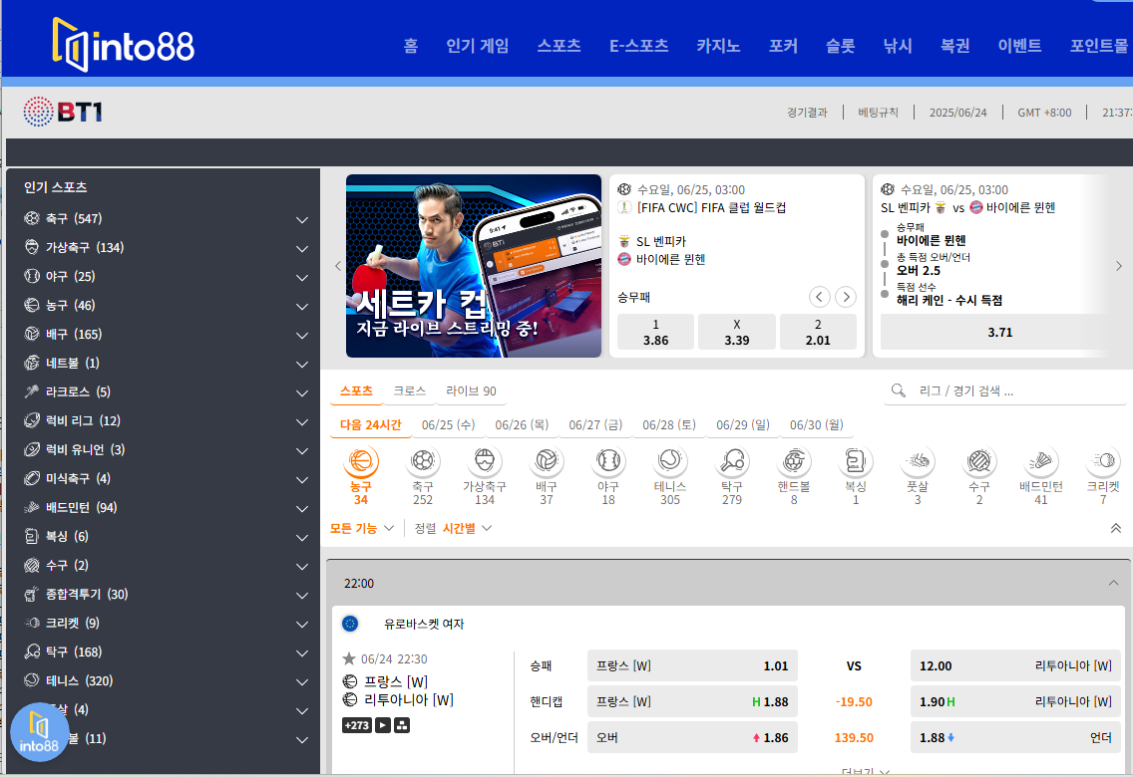This screenshot has height=777, width=1133.
Task: Open 슬롯 in the top menu
Action: click(841, 46)
